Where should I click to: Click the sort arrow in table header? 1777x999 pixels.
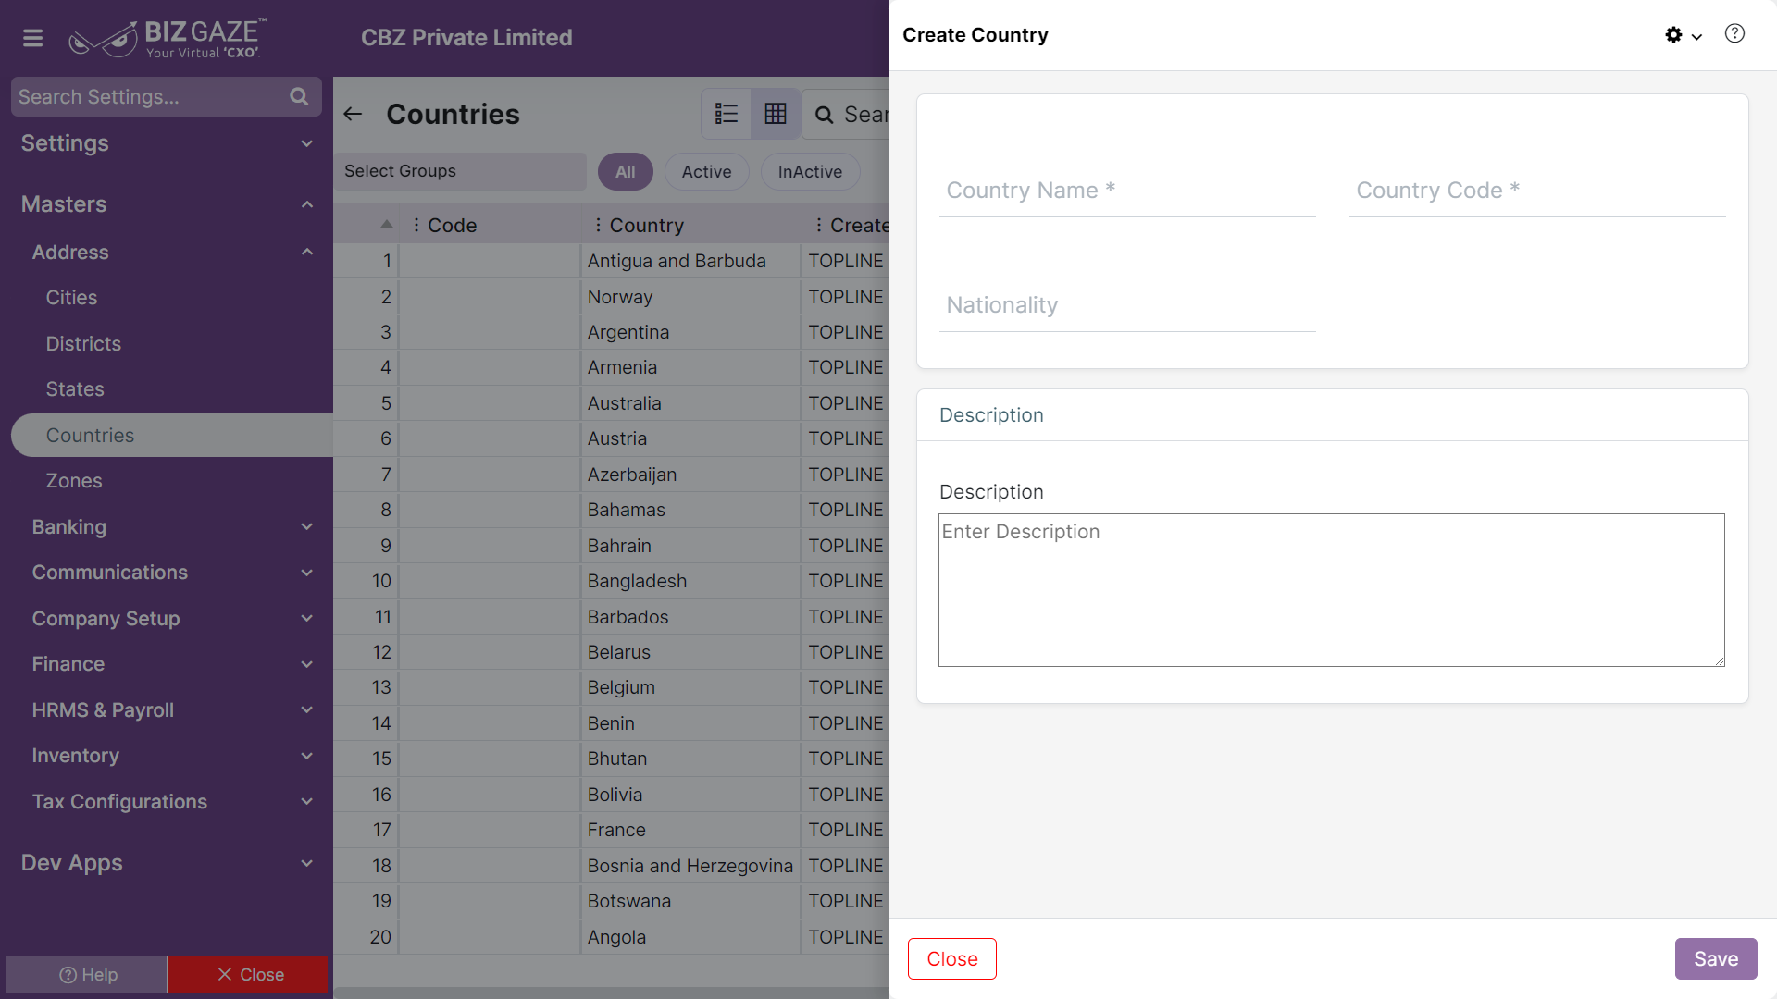[x=387, y=225]
